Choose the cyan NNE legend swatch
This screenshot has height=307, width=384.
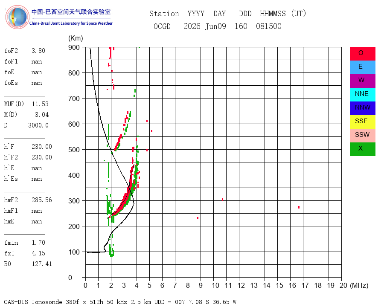pos(362,95)
